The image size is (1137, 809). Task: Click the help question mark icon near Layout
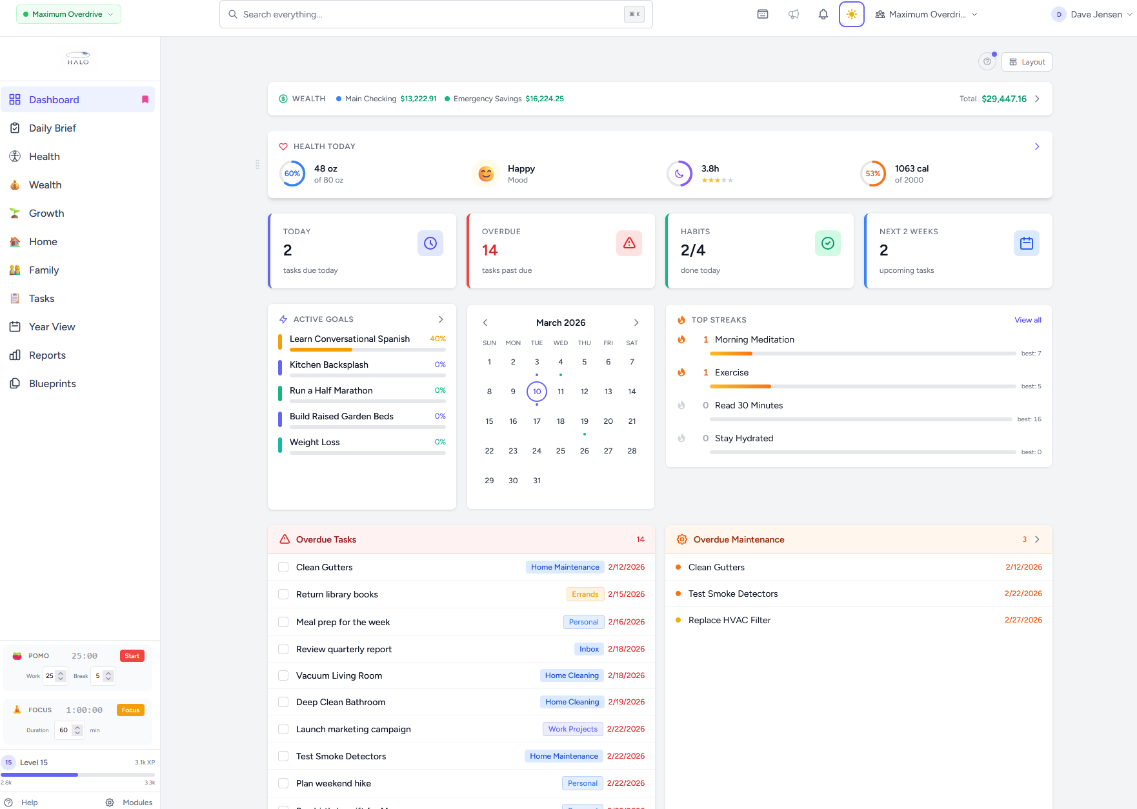pos(987,62)
